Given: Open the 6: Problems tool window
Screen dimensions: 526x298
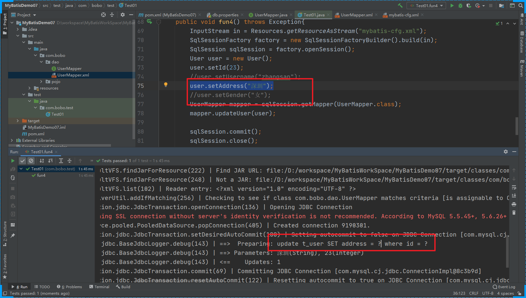Looking at the screenshot, I should pos(69,287).
